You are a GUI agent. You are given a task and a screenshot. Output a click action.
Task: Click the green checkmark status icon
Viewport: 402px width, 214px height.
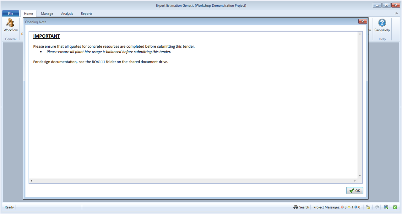395,207
